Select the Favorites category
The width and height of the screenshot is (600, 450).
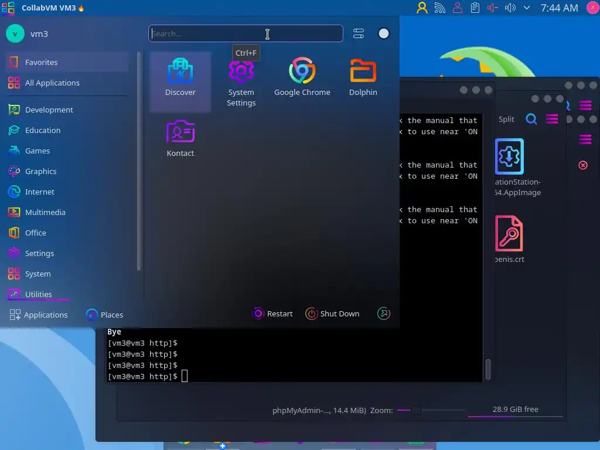pos(67,62)
